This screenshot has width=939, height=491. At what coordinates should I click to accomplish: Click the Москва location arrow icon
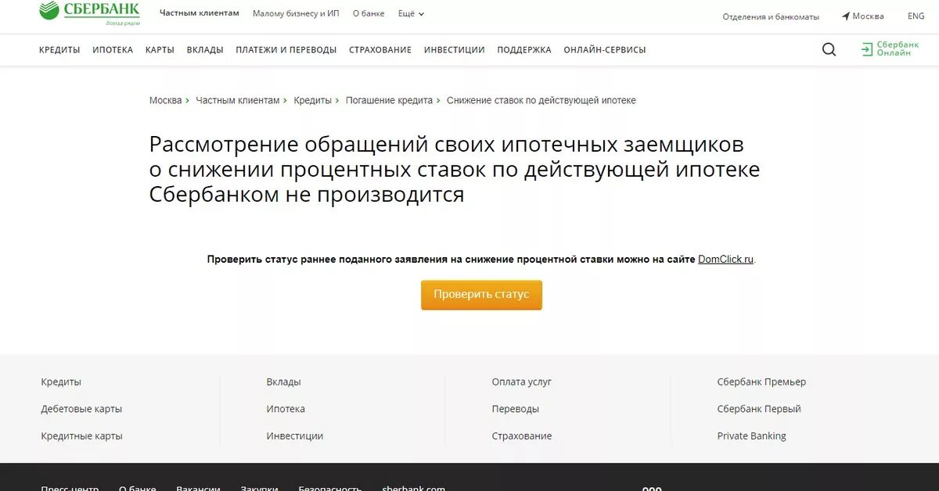[x=846, y=16]
